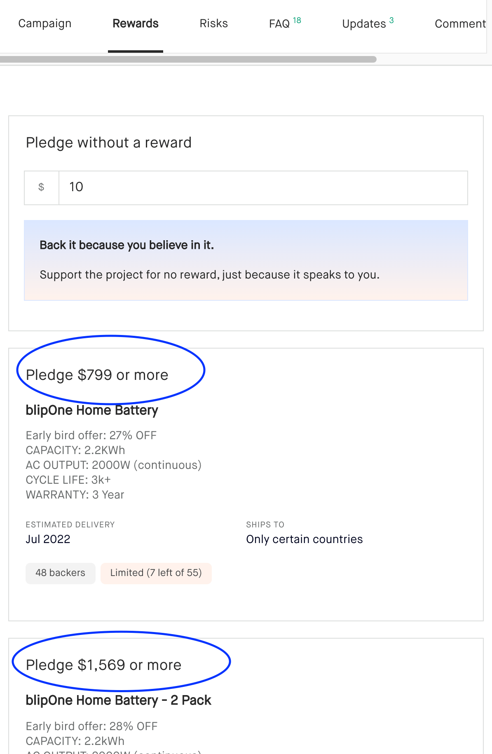The height and width of the screenshot is (754, 492).
Task: Select the Rewards tab
Action: click(x=136, y=23)
